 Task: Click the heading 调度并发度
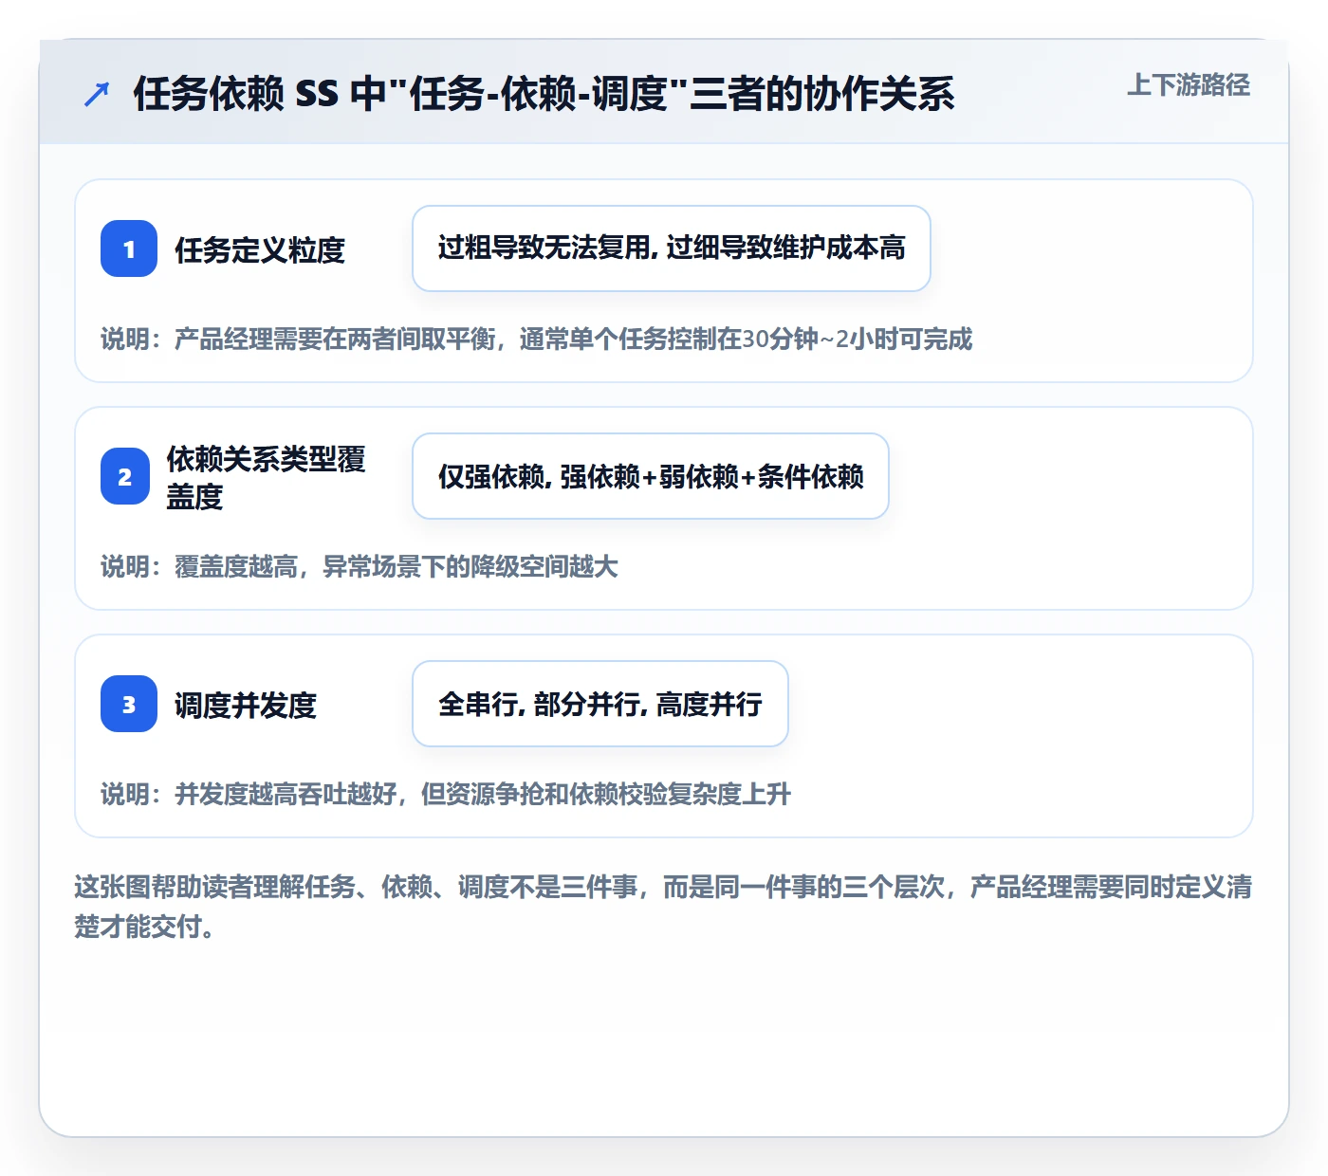(x=246, y=706)
